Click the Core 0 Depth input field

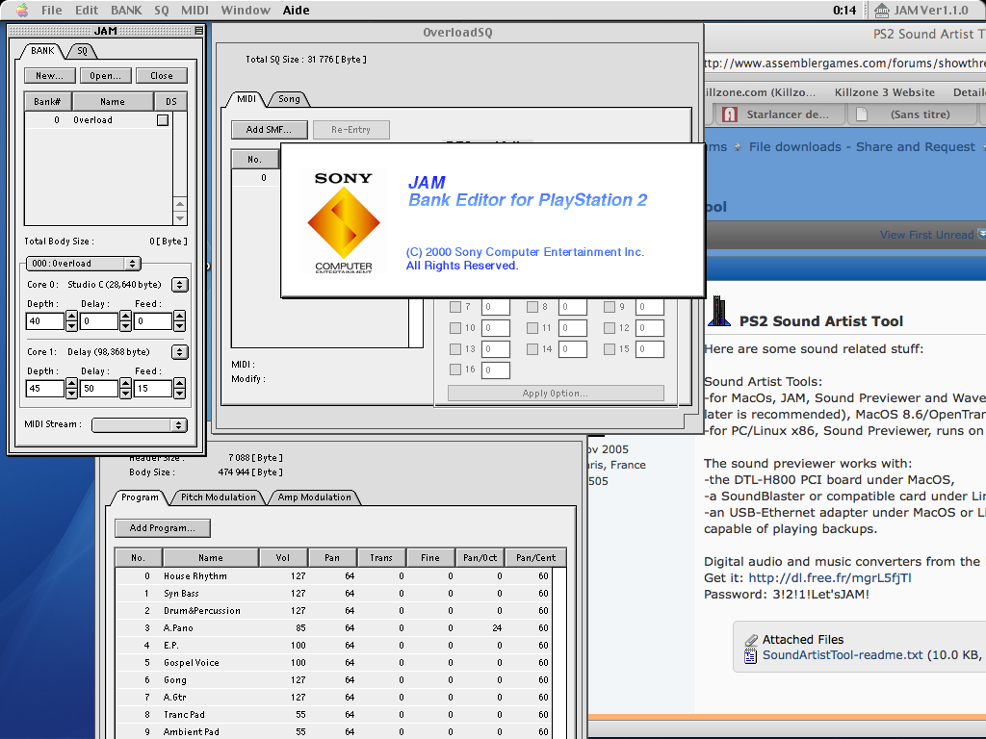pyautogui.click(x=44, y=321)
